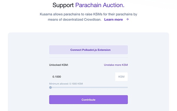Submit with the Contribute button
177x111 pixels.
88,99
